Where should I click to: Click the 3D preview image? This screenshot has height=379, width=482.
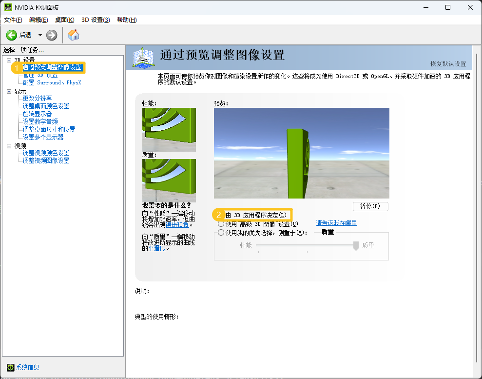pos(302,153)
